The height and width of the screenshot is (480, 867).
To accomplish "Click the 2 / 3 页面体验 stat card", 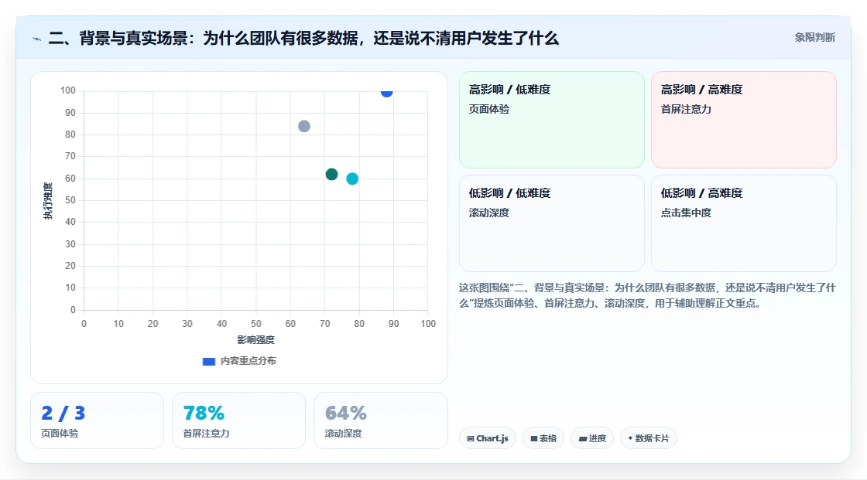I will click(x=98, y=421).
